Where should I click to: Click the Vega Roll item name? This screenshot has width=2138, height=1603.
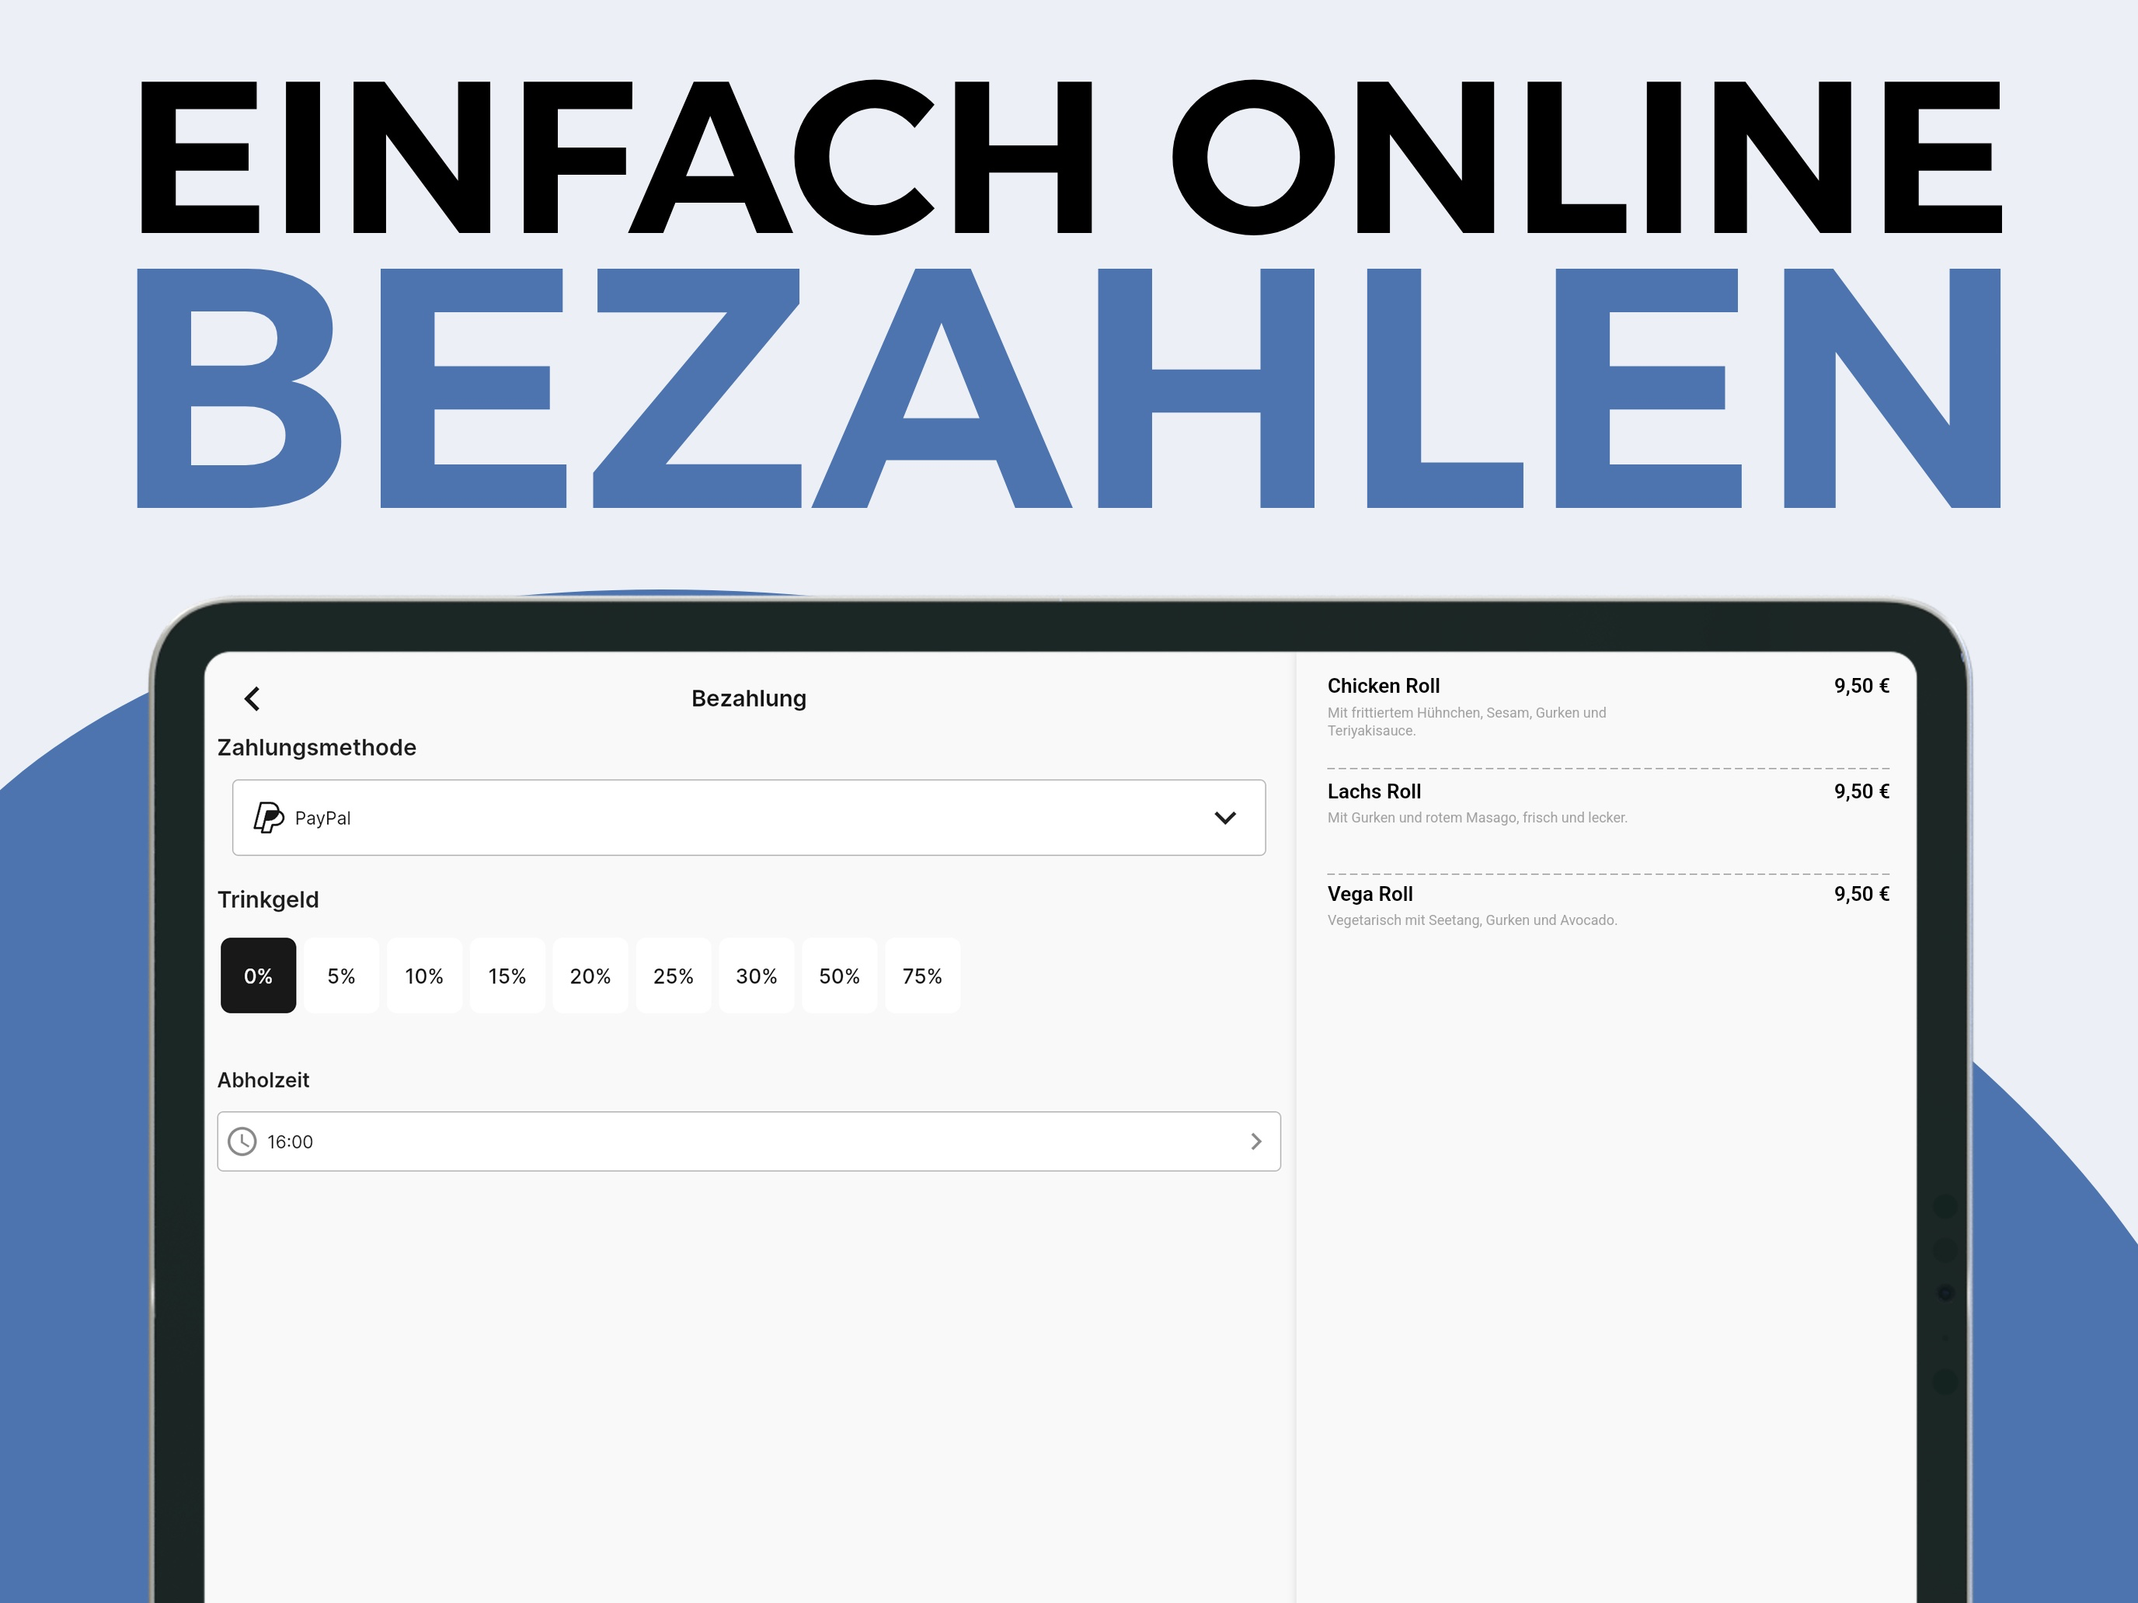[x=1370, y=894]
